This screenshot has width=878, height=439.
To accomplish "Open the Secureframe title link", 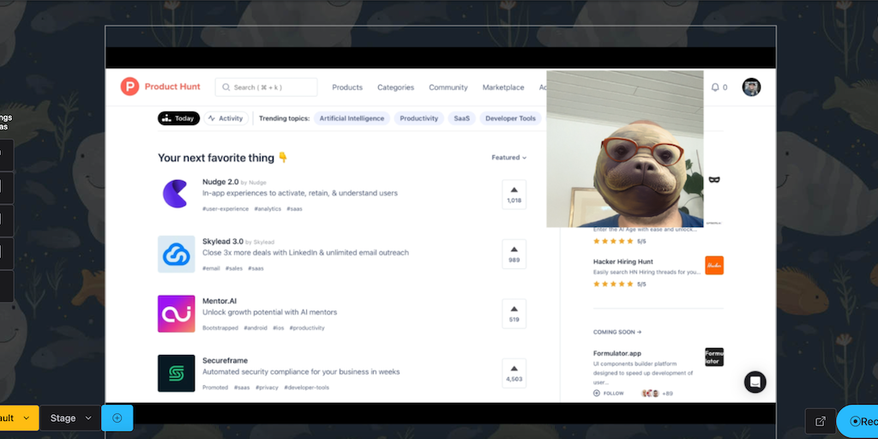I will pos(226,360).
